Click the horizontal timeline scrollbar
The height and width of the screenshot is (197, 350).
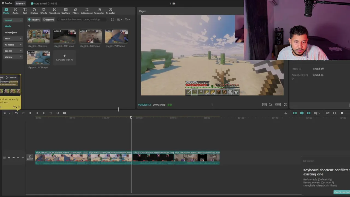click(x=187, y=195)
